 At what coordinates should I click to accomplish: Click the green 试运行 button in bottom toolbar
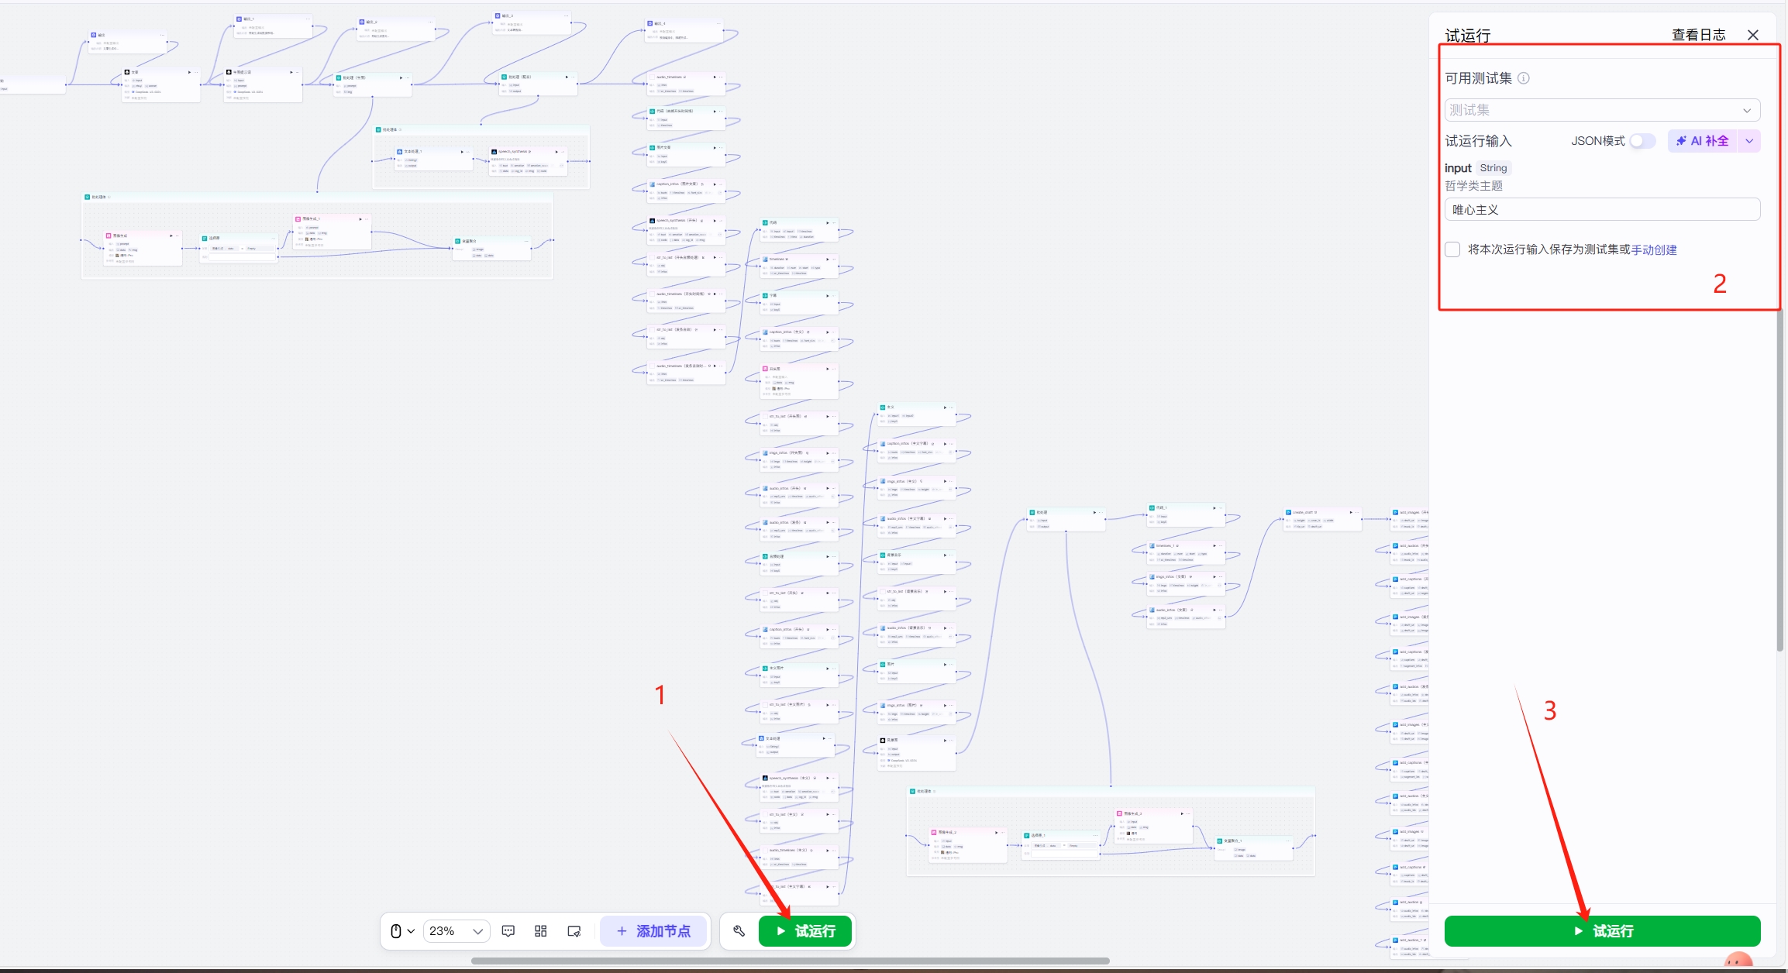(x=805, y=931)
